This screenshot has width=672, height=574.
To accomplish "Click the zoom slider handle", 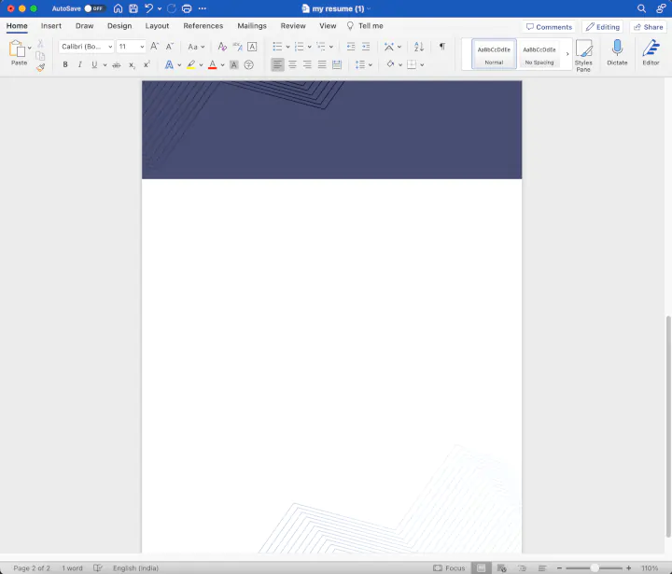I will point(595,568).
